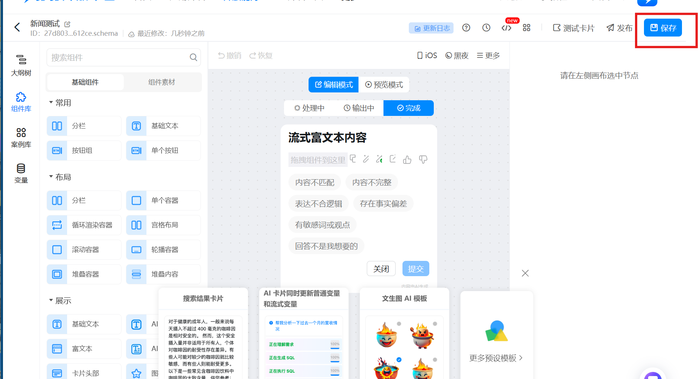Screen dimensions: 698x379
Task: Select the 内容不完整 feedback chip
Action: coord(372,182)
